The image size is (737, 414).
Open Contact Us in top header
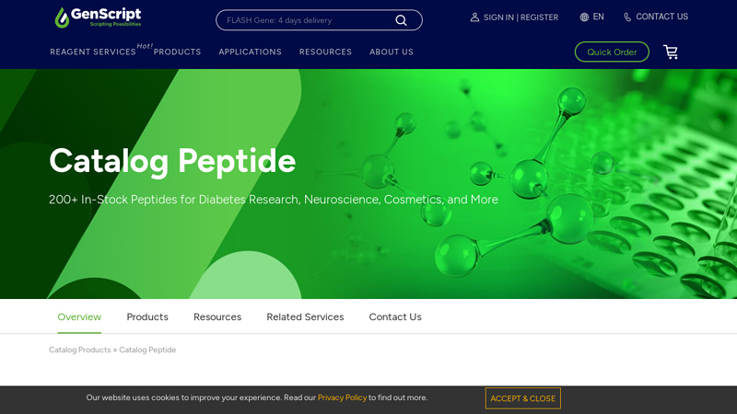(x=661, y=17)
